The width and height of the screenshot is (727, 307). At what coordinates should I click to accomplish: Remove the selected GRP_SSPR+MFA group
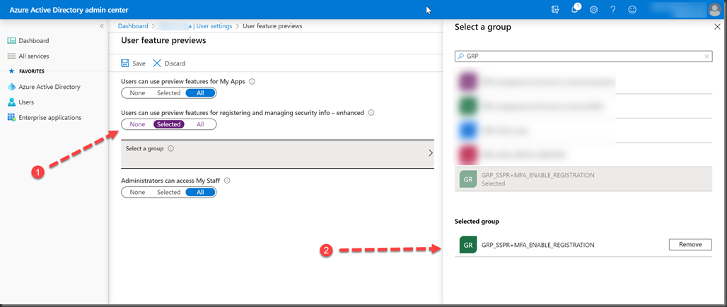click(690, 245)
